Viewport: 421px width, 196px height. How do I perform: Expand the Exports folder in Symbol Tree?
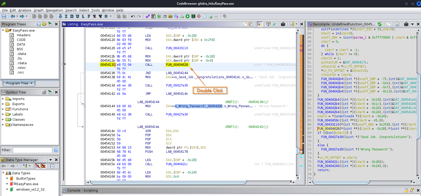pyautogui.click(x=3, y=104)
